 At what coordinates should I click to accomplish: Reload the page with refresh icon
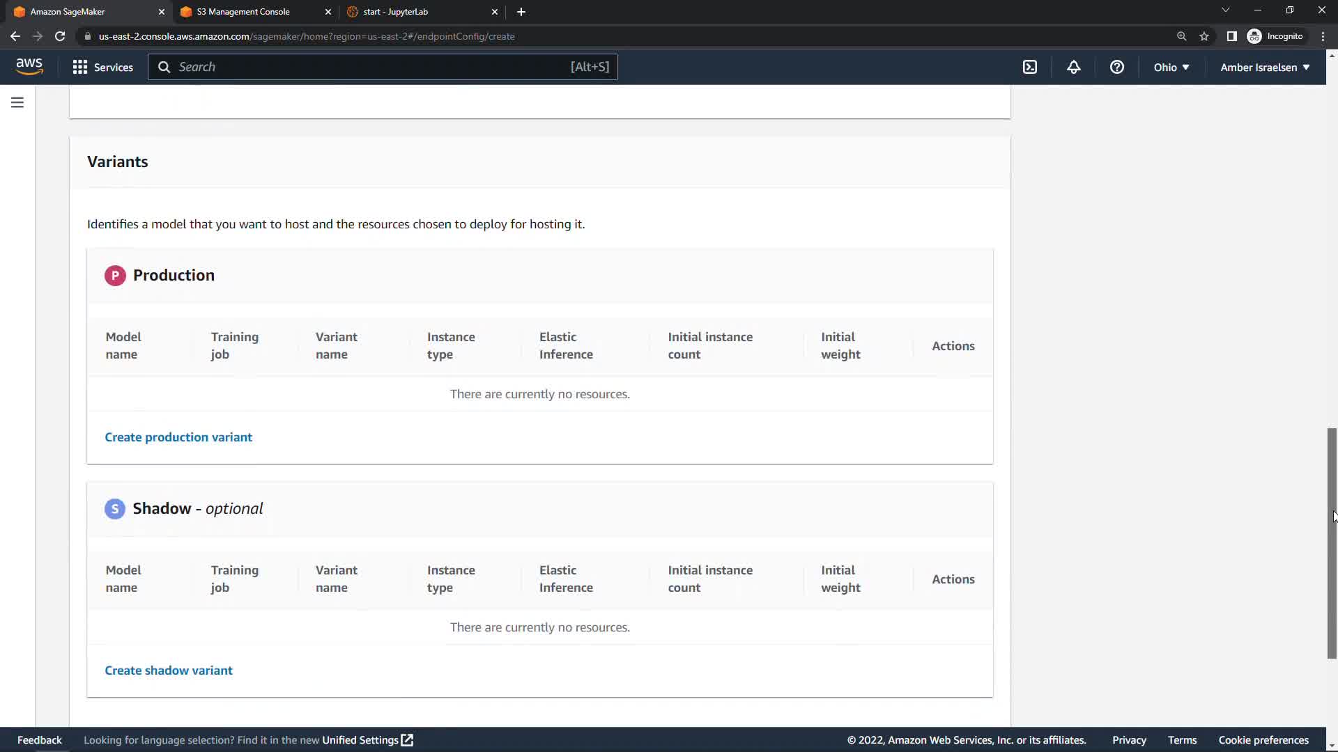coord(60,36)
